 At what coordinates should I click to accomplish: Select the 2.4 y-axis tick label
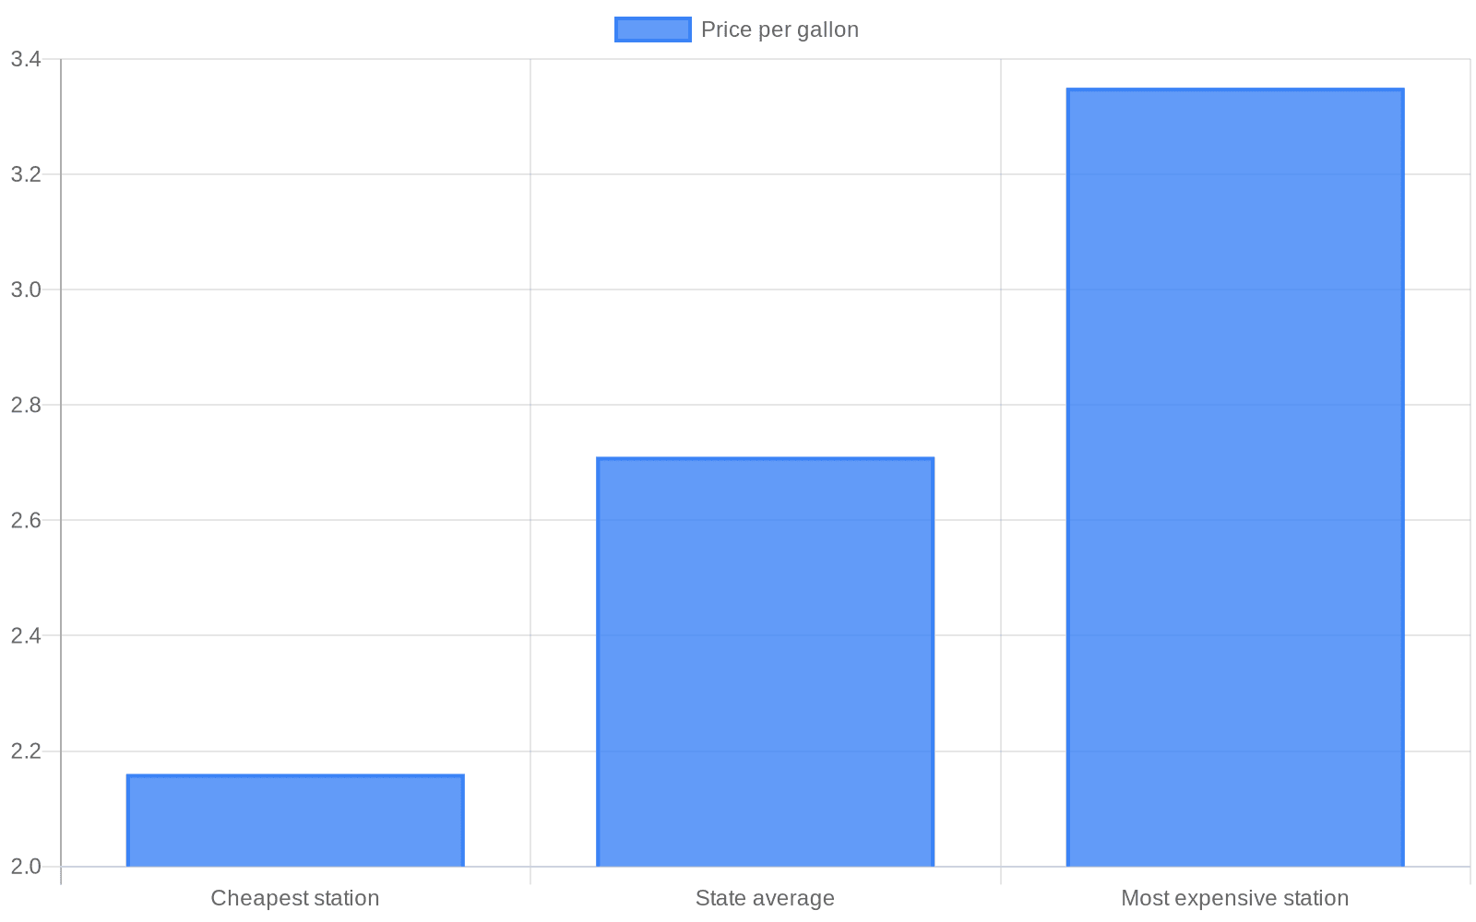[26, 636]
